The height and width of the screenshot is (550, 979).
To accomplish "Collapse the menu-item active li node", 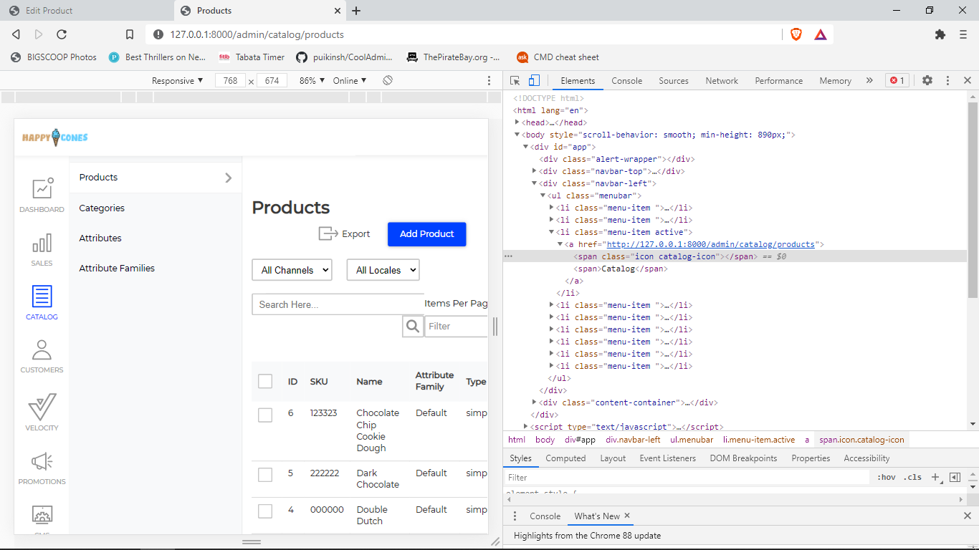I will click(551, 232).
